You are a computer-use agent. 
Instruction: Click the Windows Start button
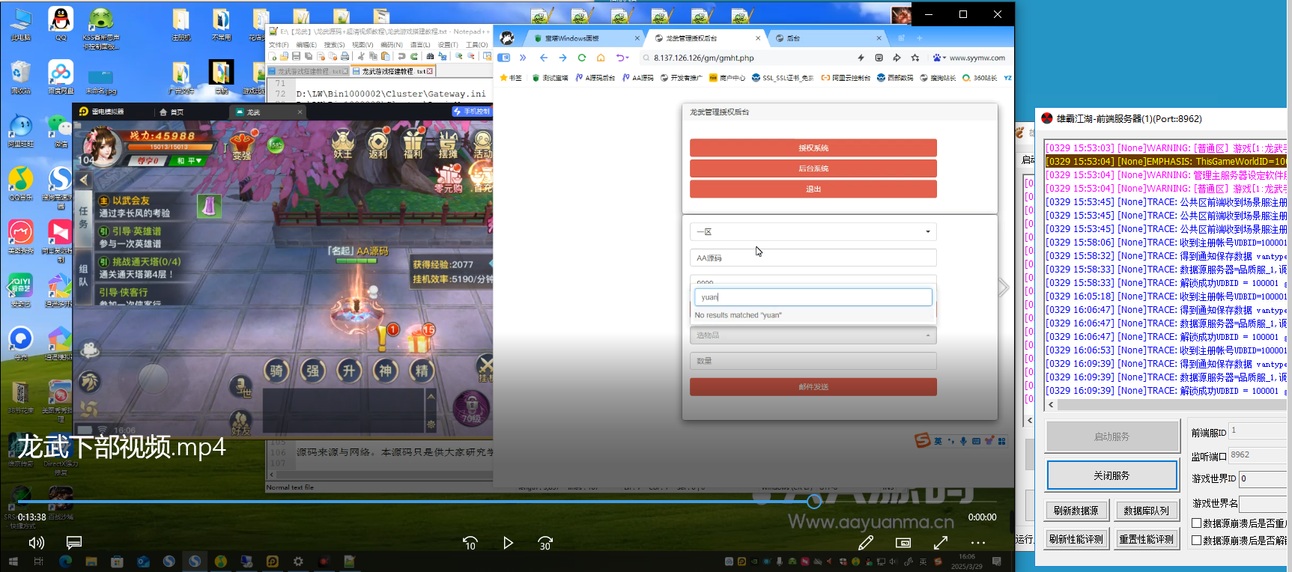tap(13, 562)
